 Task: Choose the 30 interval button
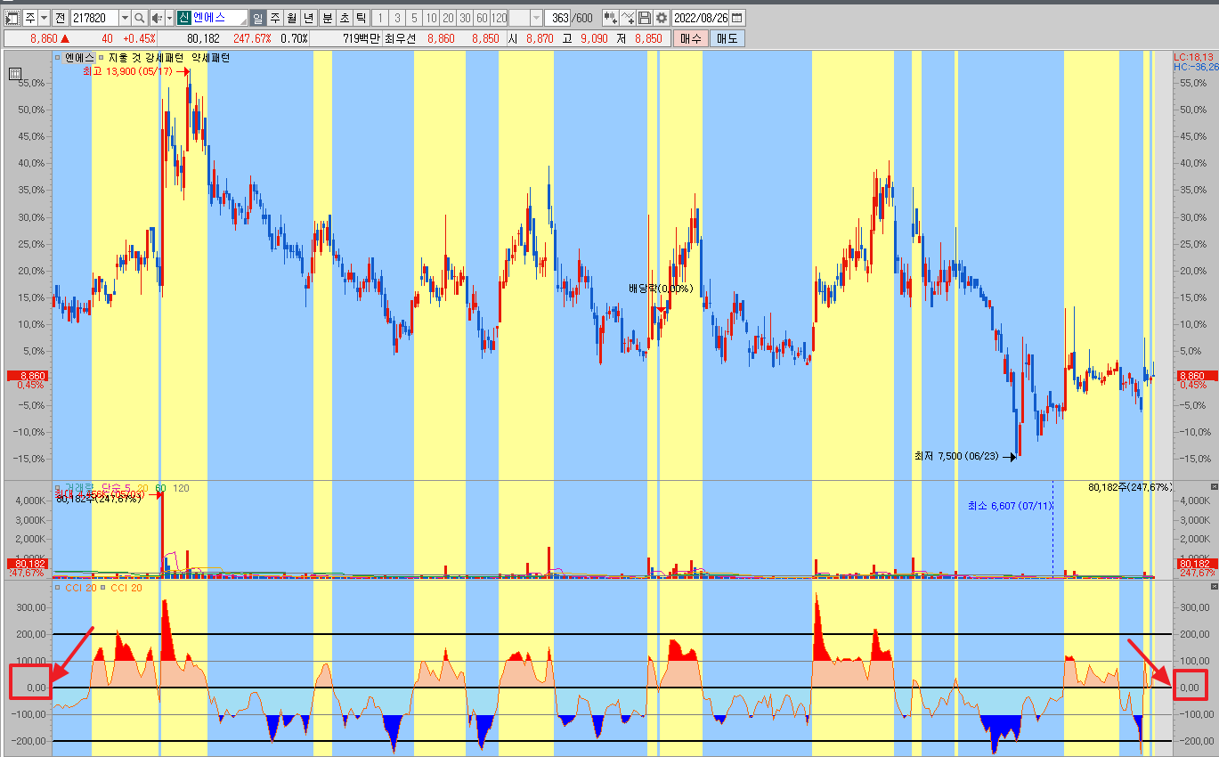(465, 18)
